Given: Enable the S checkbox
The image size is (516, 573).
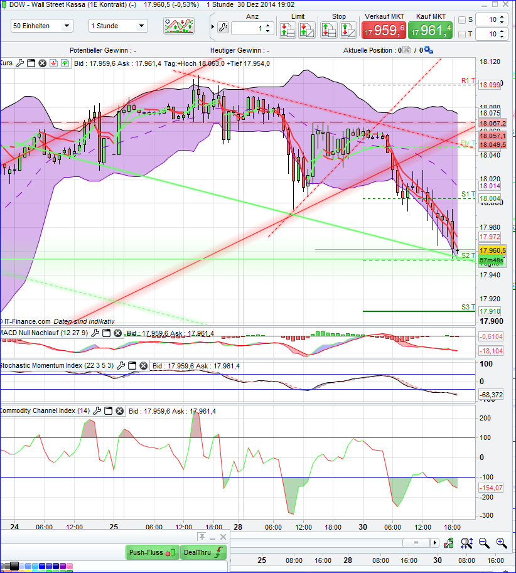Looking at the screenshot, I should point(463,19).
